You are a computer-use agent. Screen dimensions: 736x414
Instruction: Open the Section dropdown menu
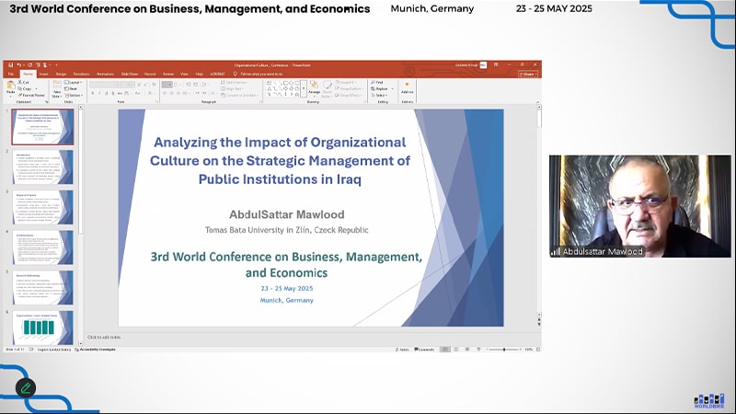(75, 95)
